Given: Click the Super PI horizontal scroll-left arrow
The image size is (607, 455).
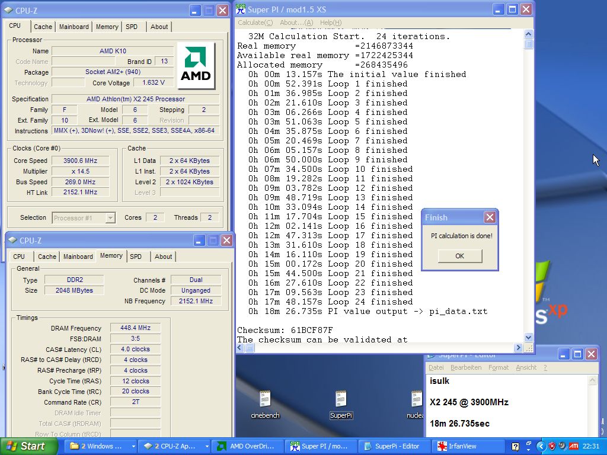Looking at the screenshot, I should [x=240, y=347].
